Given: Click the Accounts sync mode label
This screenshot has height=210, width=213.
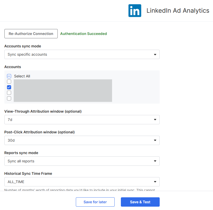Looking at the screenshot, I should click(23, 46).
